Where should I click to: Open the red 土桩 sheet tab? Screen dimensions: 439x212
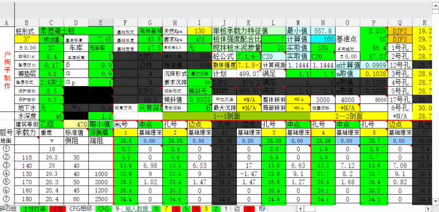(x=57, y=209)
